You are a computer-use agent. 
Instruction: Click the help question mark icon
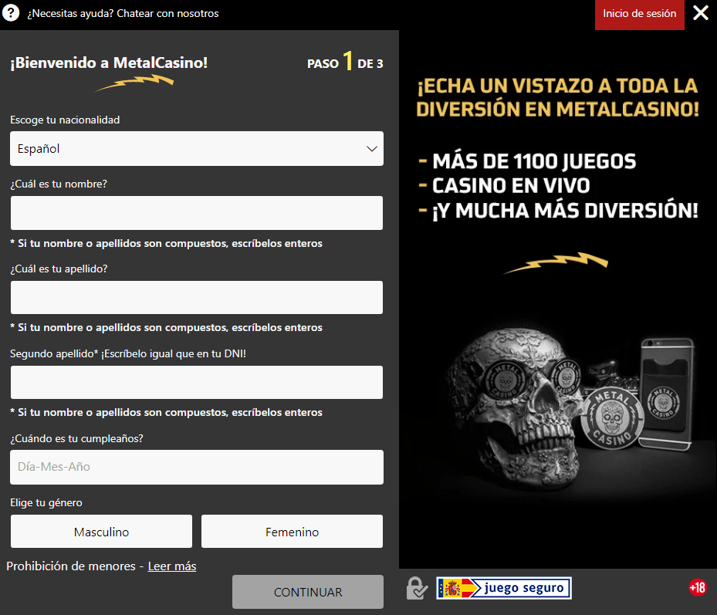[11, 13]
